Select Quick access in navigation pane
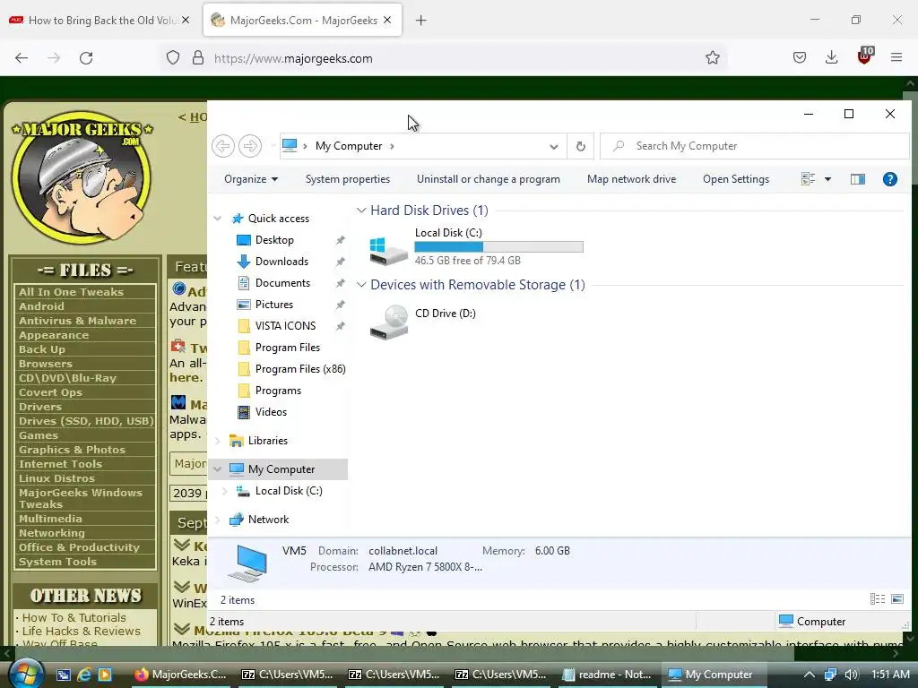The image size is (918, 688). click(279, 219)
